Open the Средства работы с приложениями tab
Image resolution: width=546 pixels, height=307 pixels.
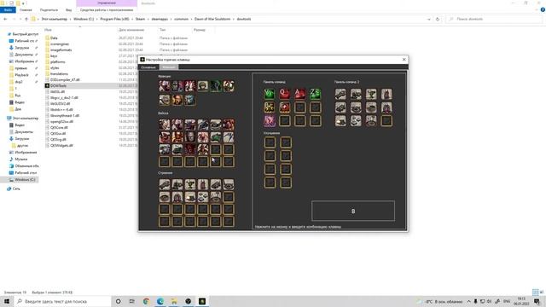pyautogui.click(x=107, y=10)
